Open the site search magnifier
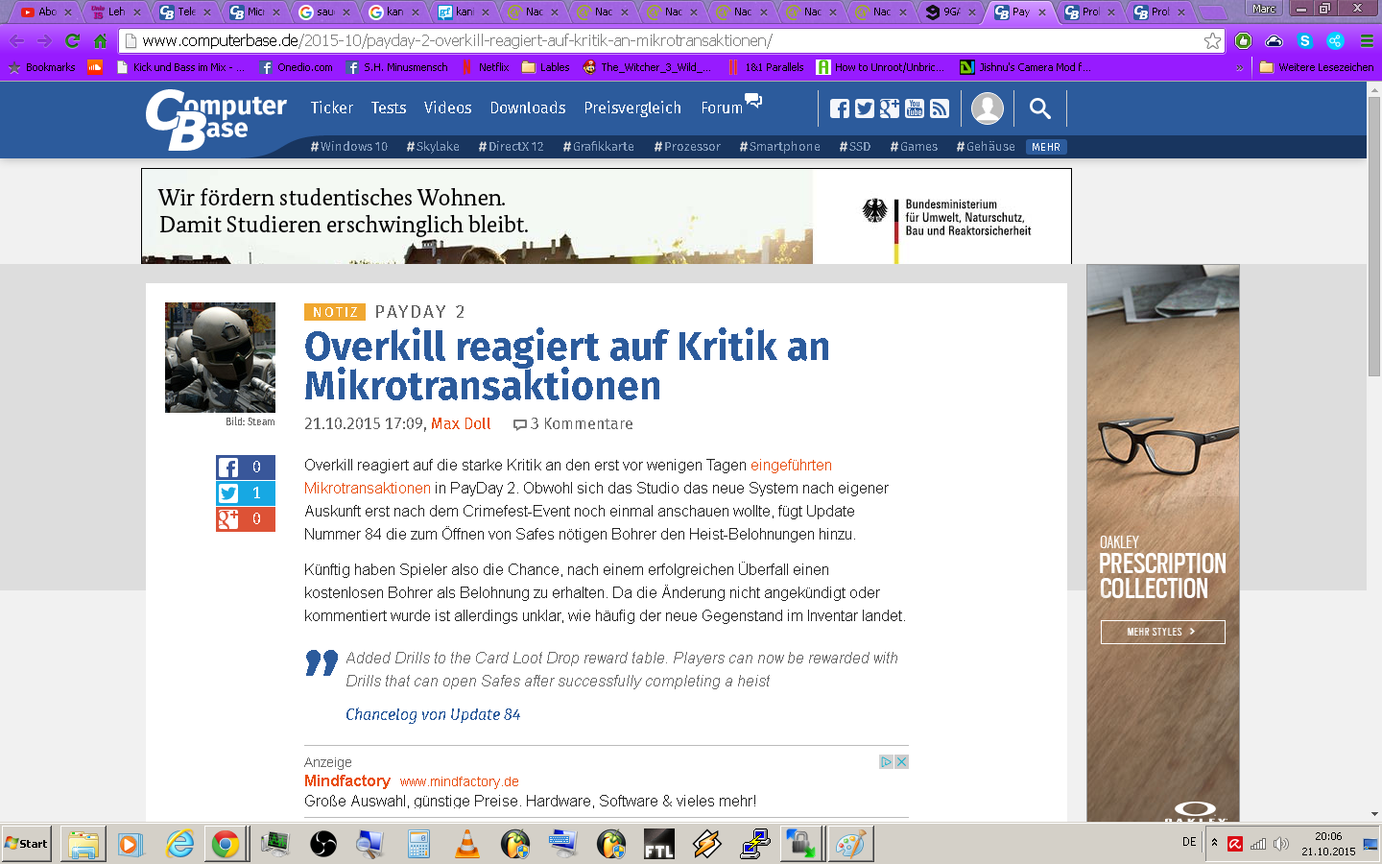The width and height of the screenshot is (1382, 864). click(1040, 108)
